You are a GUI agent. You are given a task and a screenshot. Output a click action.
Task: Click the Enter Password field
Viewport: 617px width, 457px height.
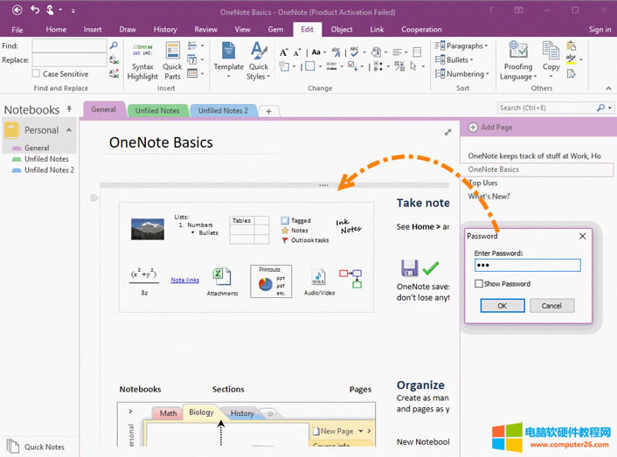click(x=527, y=266)
